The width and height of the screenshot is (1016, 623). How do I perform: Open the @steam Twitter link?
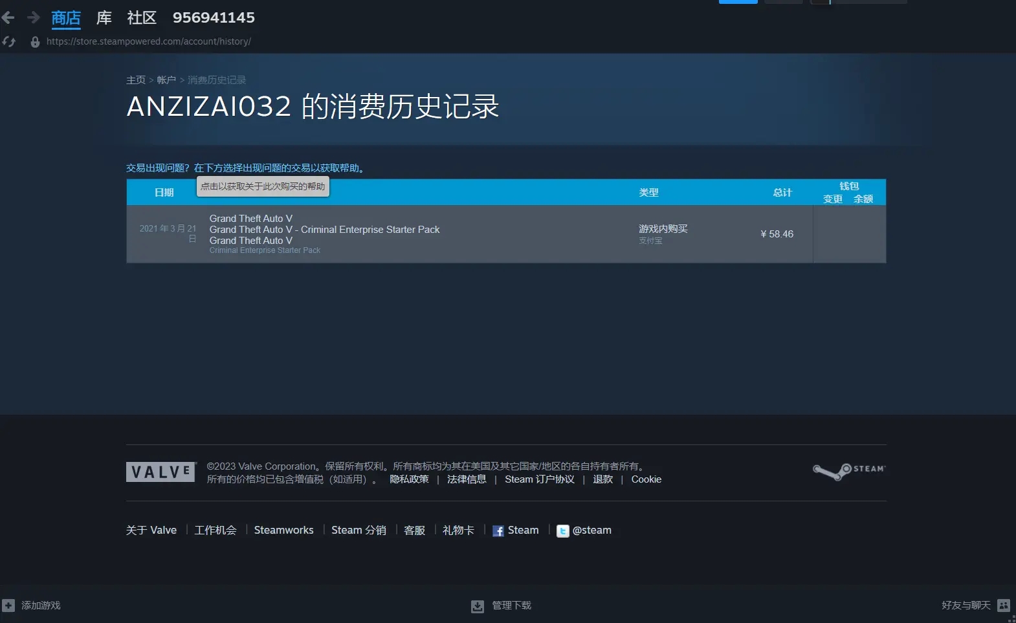[x=591, y=530]
